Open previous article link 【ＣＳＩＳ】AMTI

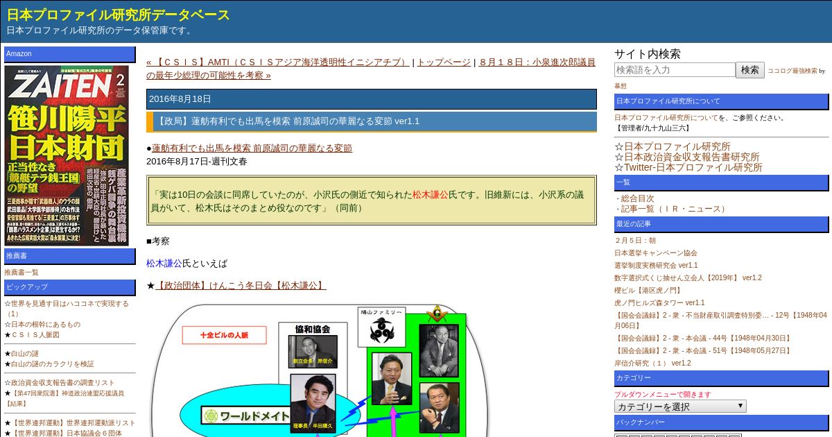coord(278,62)
